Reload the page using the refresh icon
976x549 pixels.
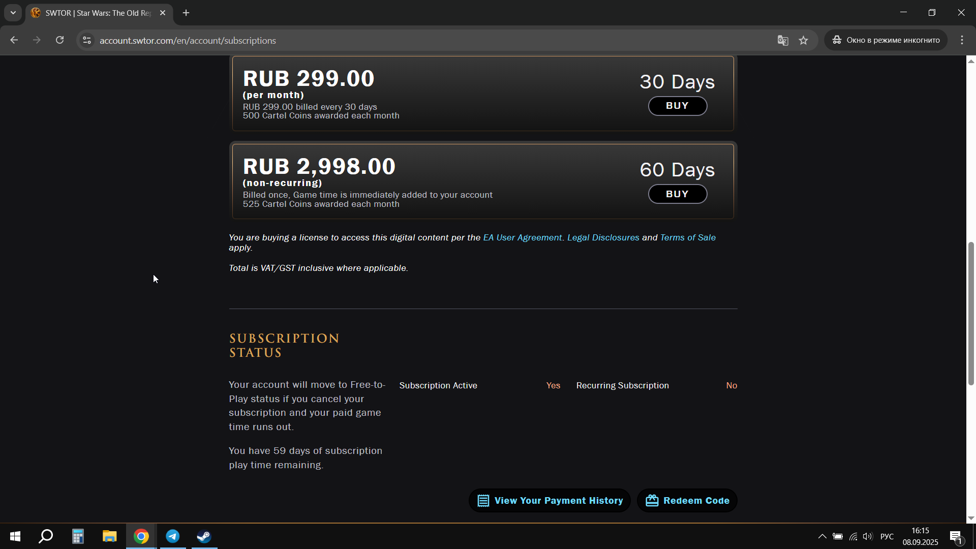point(59,40)
